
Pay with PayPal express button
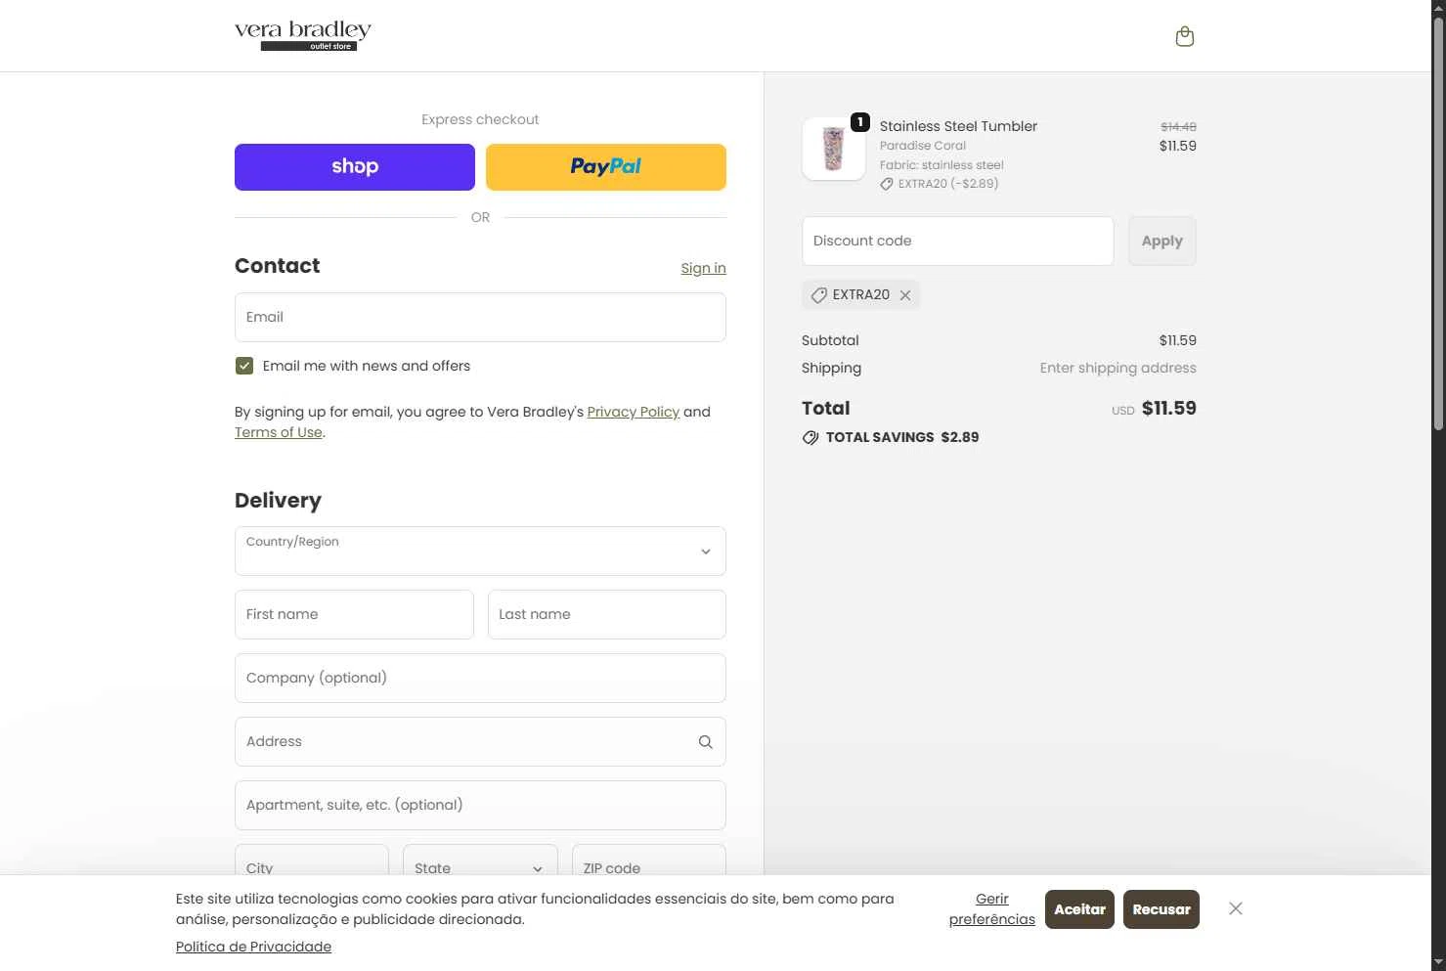tap(606, 167)
